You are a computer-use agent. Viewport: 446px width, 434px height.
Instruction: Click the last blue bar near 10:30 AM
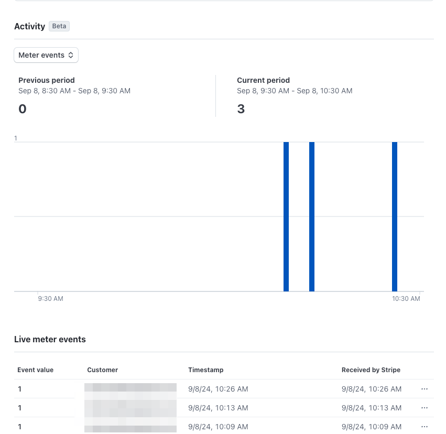pos(395,216)
